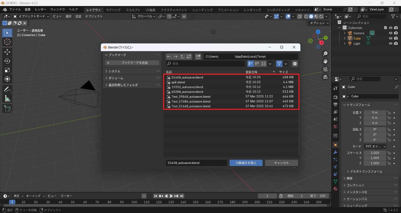The width and height of the screenshot is (401, 213).
Task: Go to parent directory in file browser
Action: (182, 56)
